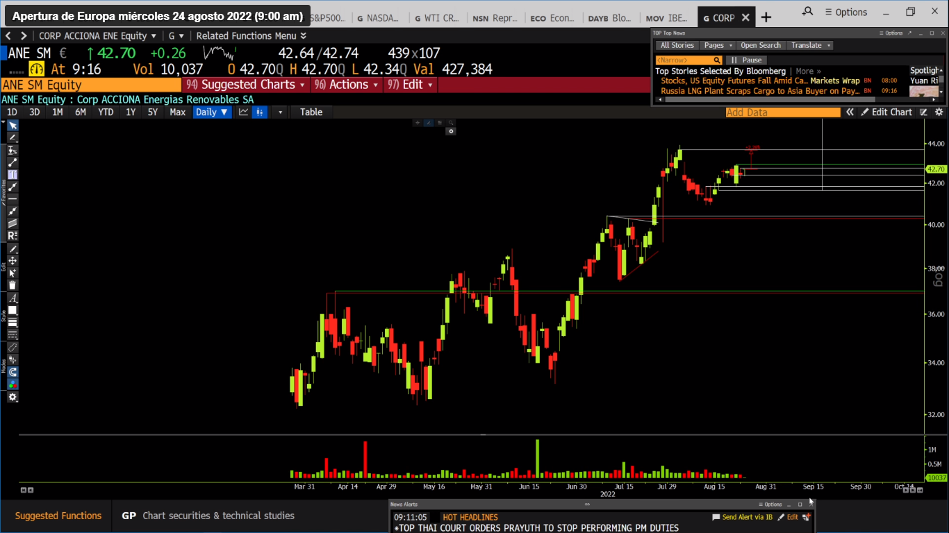Open the white fill color swatch
Screen dimensions: 949x533
[x=13, y=310]
